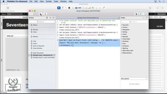Click New Layout / Report icon
The height and width of the screenshot is (94, 167).
(8, 8)
